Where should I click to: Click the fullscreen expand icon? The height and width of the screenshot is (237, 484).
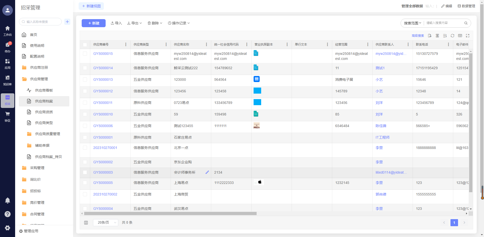[x=468, y=36]
